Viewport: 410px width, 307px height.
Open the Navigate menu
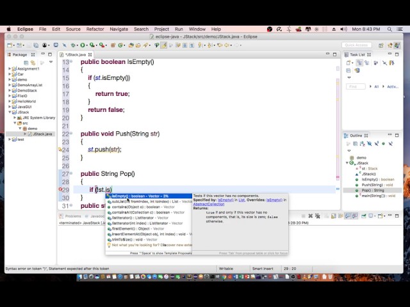point(119,29)
